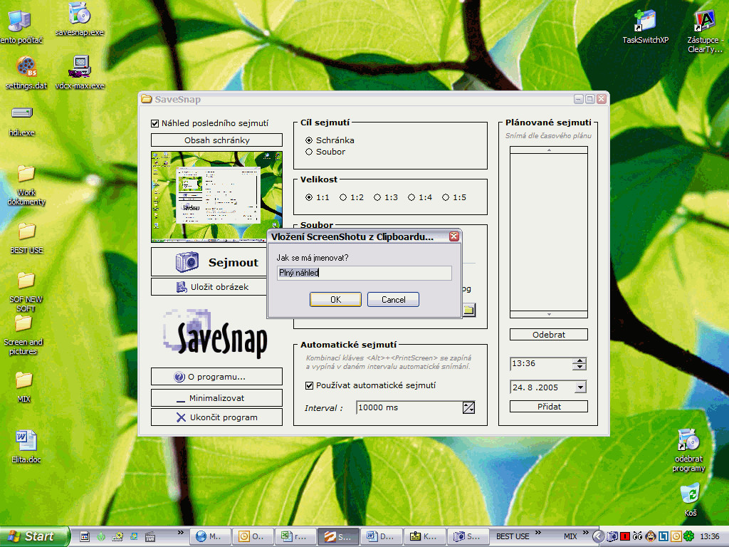Viewport: 729px width, 547px height.
Task: Select the SOF NEW SOFT folder
Action: 26,292
